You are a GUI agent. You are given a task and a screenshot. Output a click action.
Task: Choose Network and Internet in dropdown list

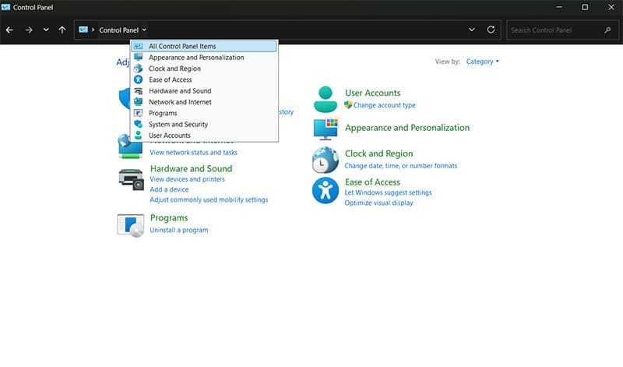204,102
